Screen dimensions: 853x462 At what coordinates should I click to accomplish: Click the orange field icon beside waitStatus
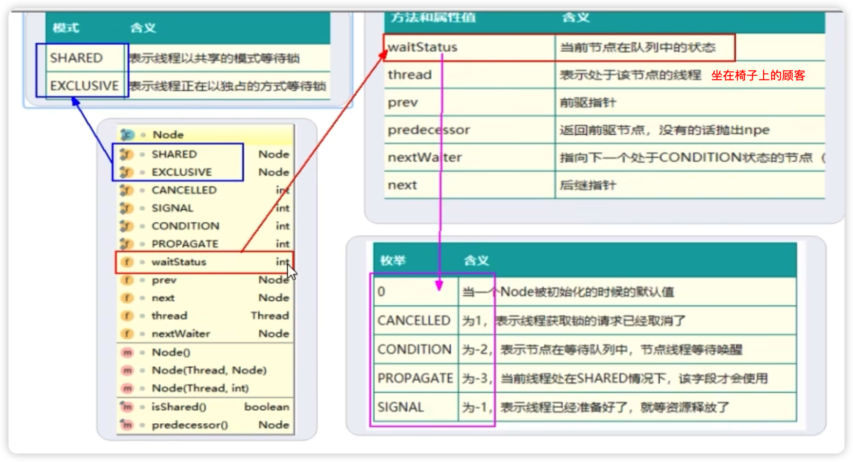127,262
